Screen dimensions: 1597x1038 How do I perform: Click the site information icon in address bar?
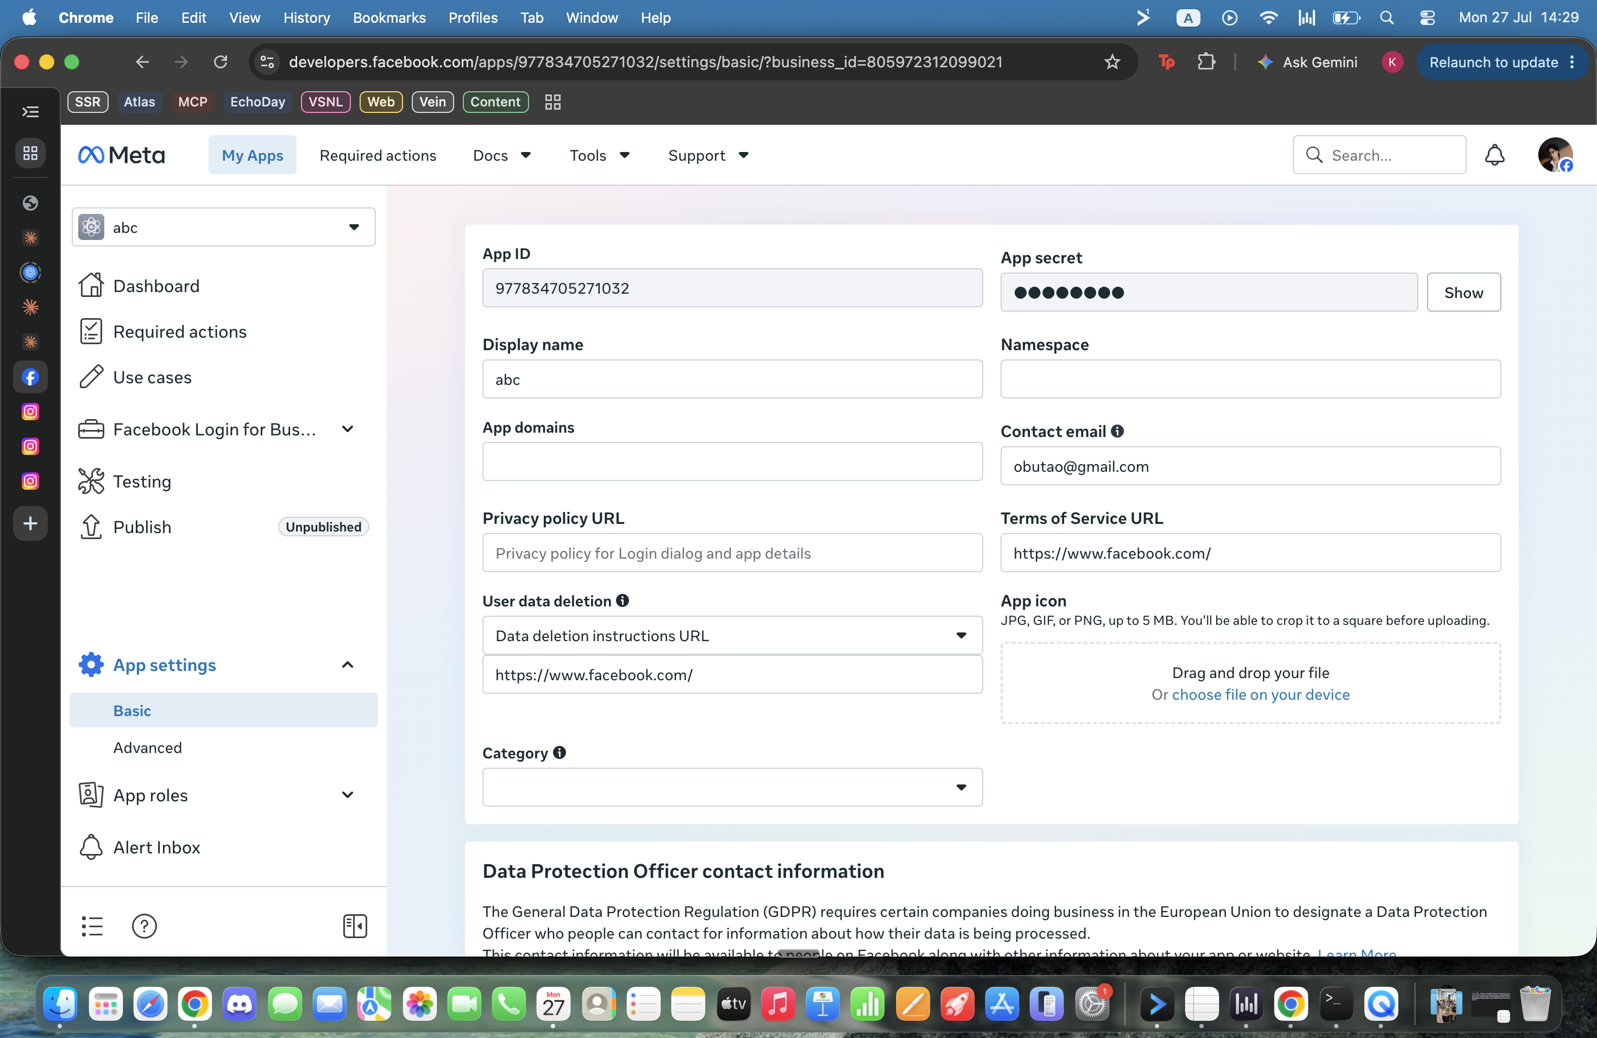point(267,62)
